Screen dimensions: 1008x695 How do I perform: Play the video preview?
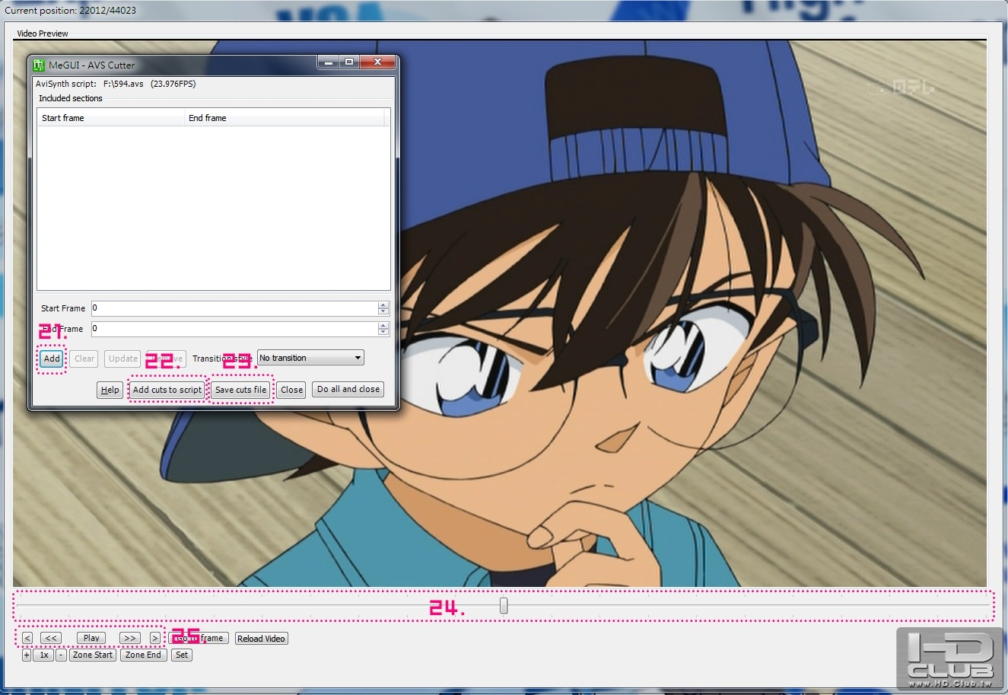[x=91, y=638]
